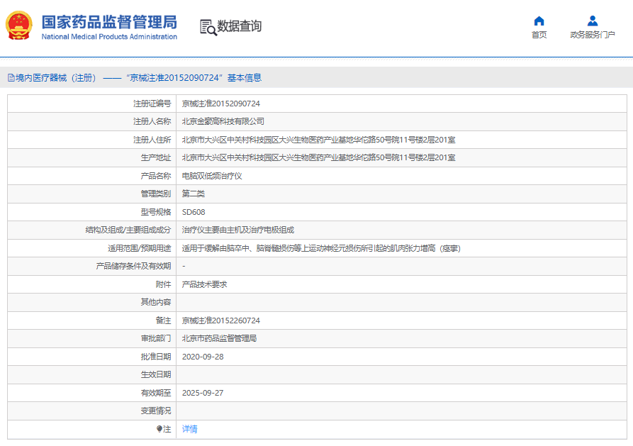Click the 变更情况 row label

pyautogui.click(x=156, y=411)
